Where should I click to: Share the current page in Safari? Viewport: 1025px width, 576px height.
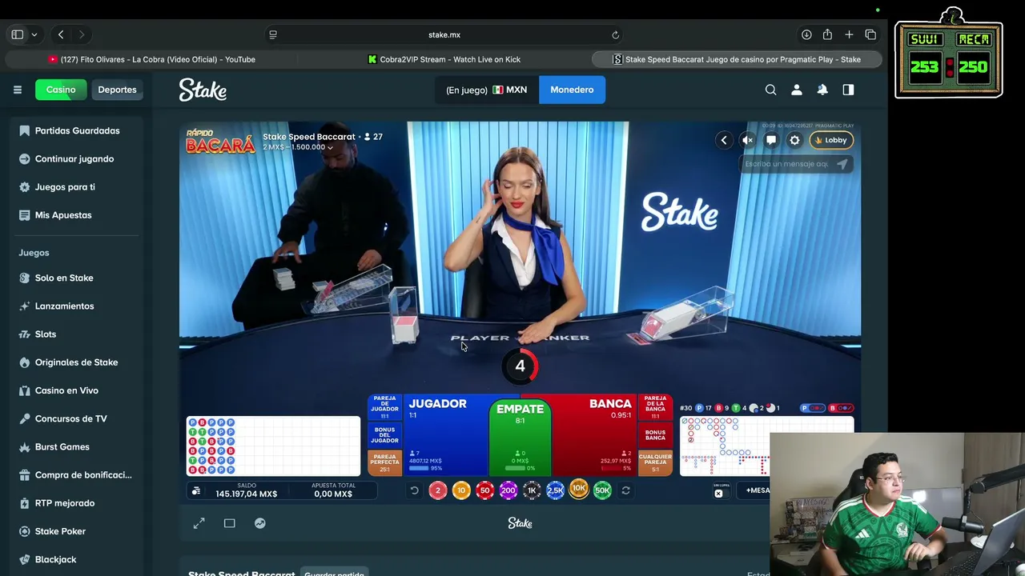827,34
